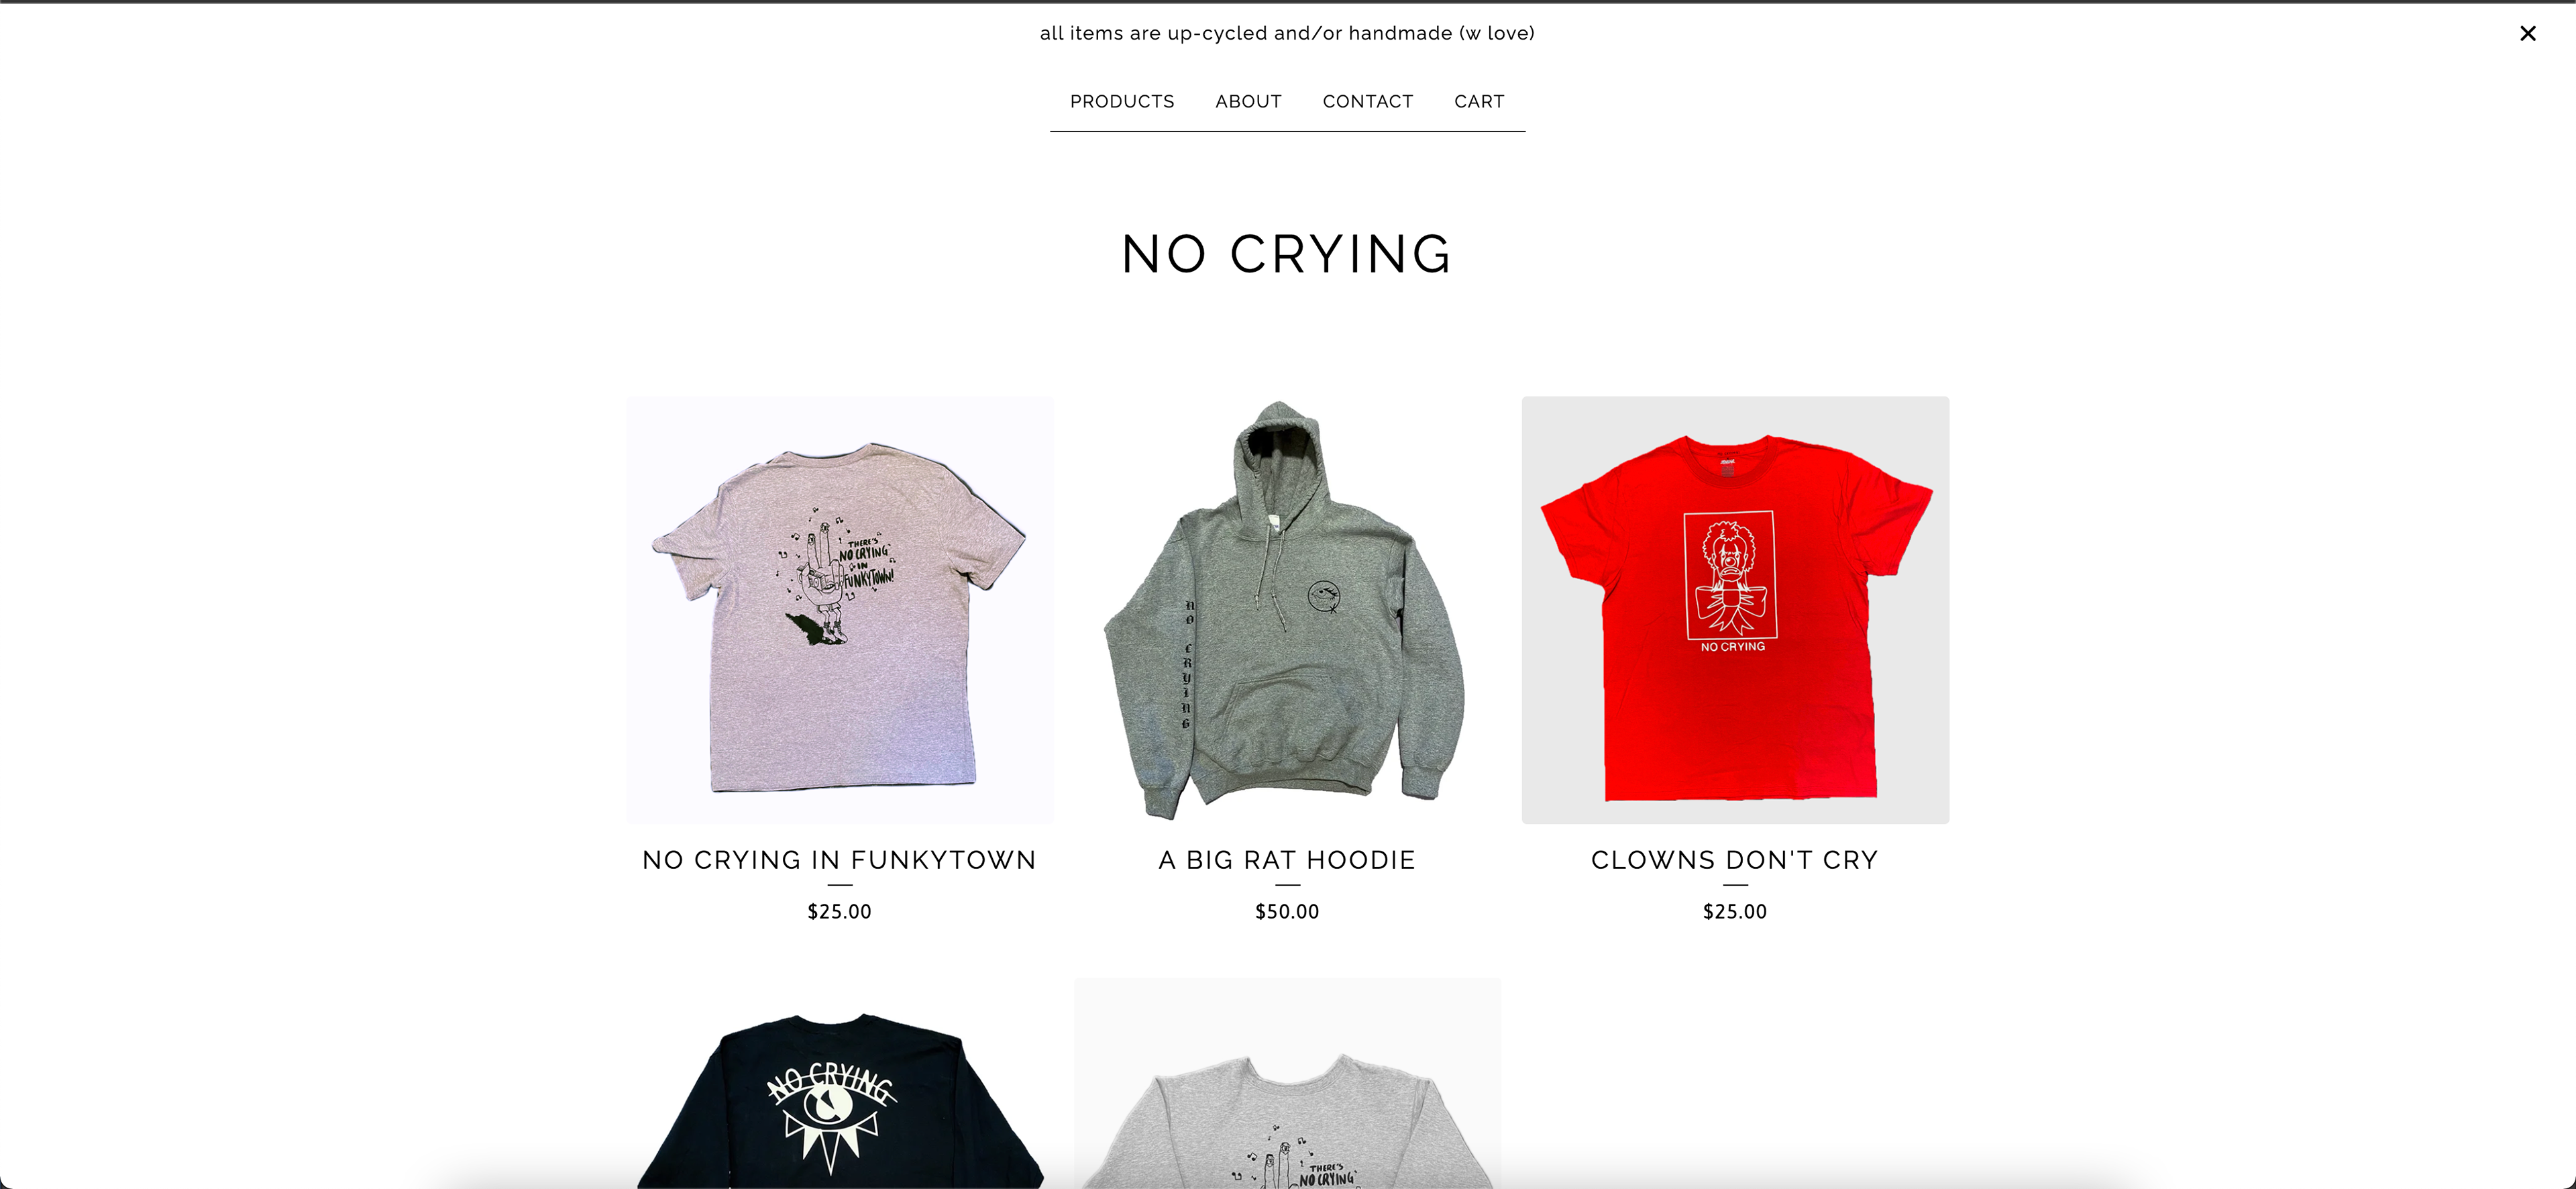The image size is (2576, 1189).
Task: Open the PRODUCTS menu item
Action: point(1122,102)
